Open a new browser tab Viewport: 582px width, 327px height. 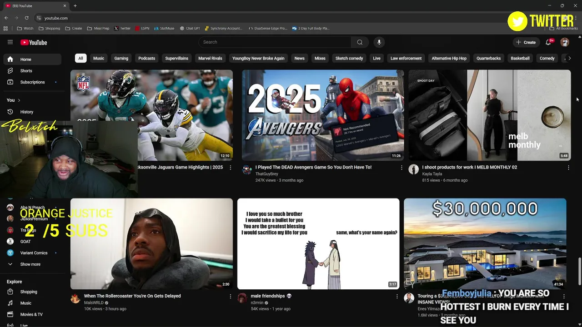click(75, 5)
